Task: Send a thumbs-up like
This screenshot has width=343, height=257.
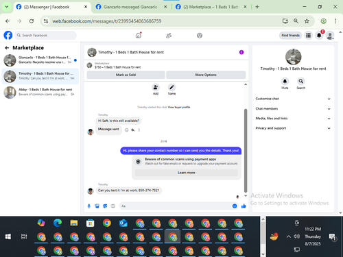Action: pyautogui.click(x=244, y=206)
